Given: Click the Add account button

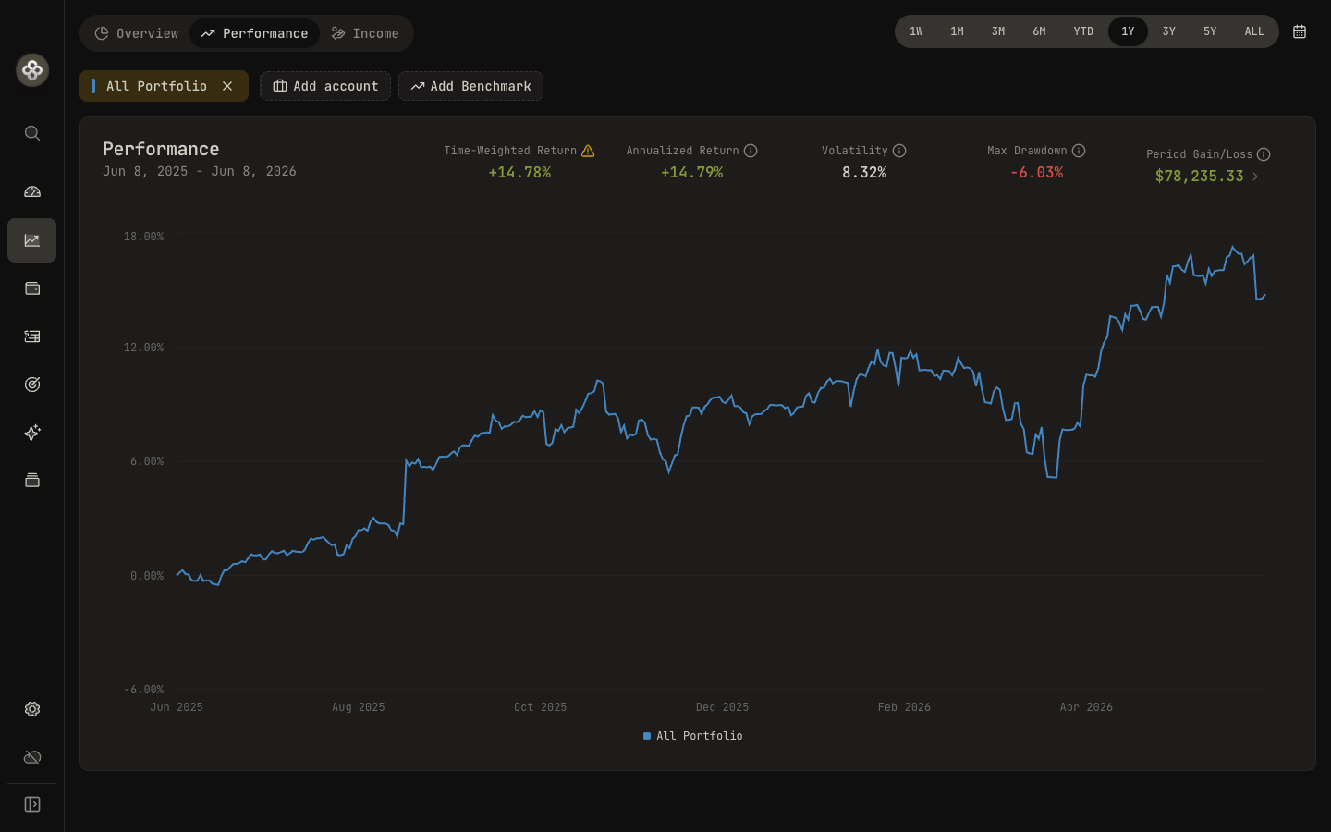Looking at the screenshot, I should [325, 86].
